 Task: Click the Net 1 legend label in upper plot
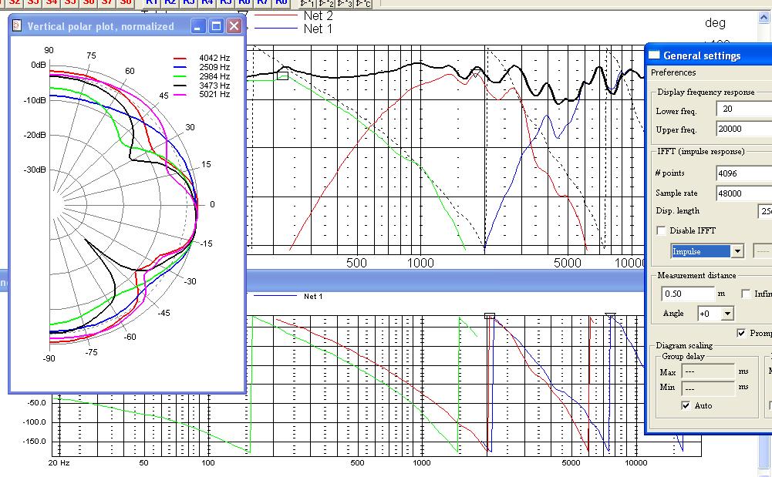click(318, 29)
